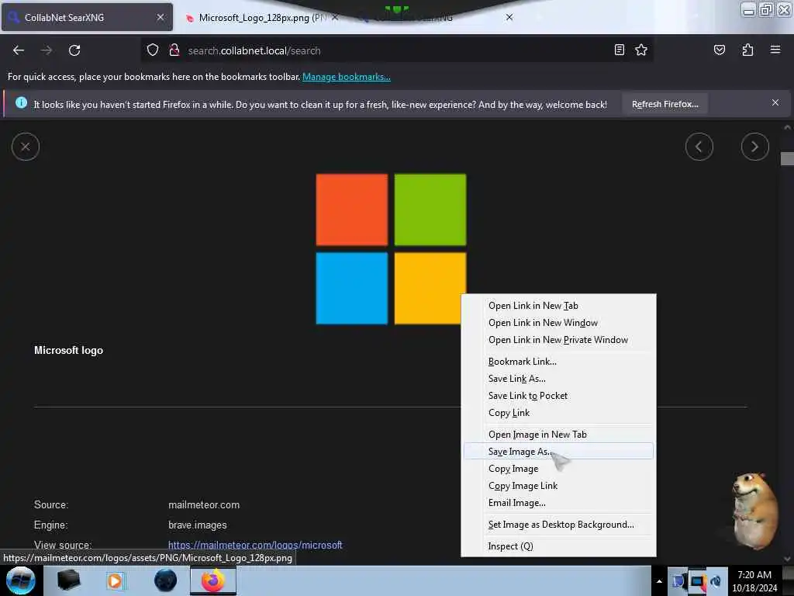Open the Firefox icon in the taskbar
The image size is (794, 596).
[x=212, y=580]
